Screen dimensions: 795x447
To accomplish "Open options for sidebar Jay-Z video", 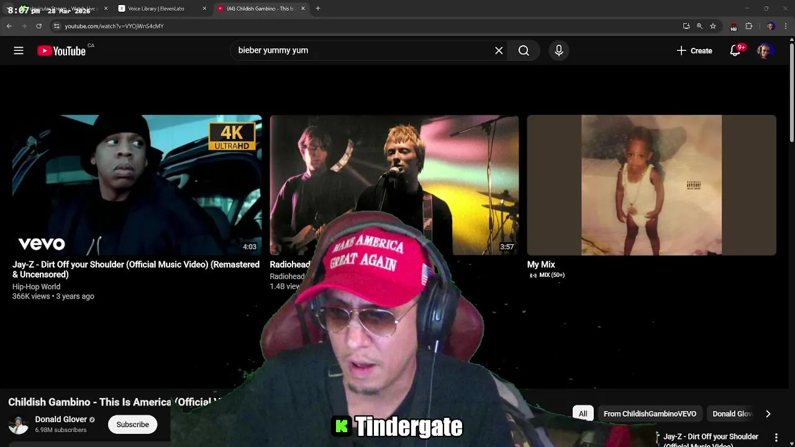I will (776, 438).
